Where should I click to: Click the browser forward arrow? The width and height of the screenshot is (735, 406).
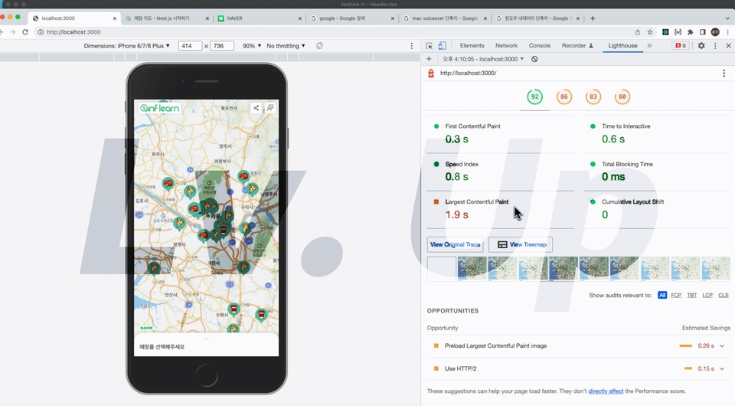[x=13, y=32]
